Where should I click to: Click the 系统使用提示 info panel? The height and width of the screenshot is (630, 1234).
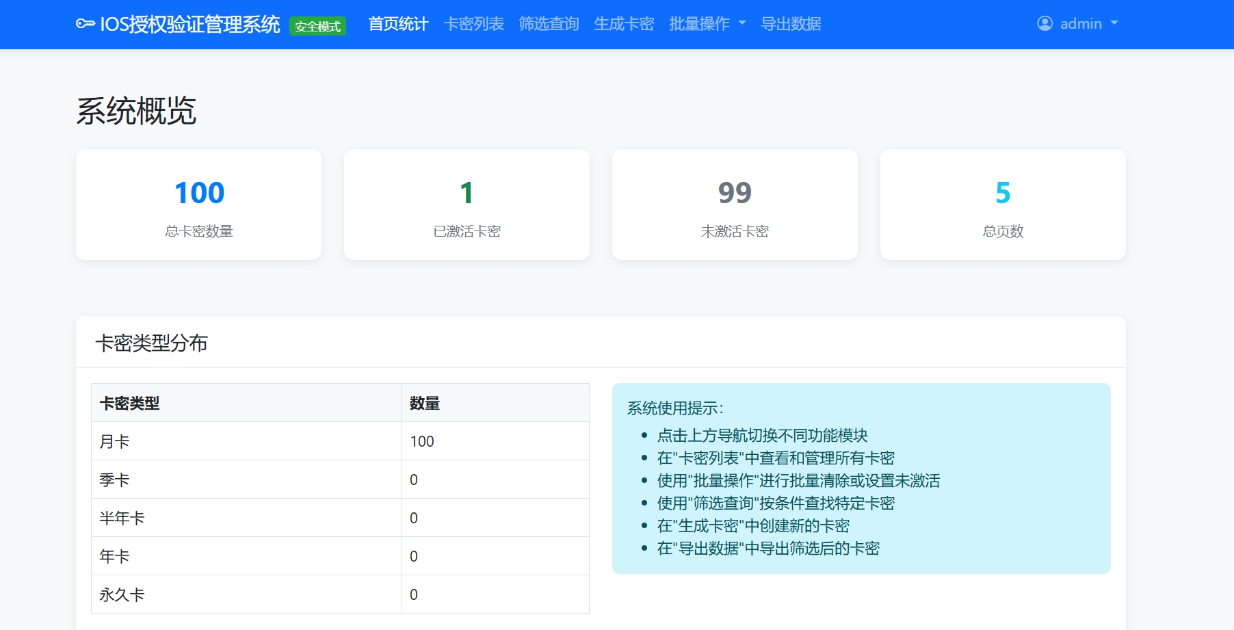coord(861,479)
